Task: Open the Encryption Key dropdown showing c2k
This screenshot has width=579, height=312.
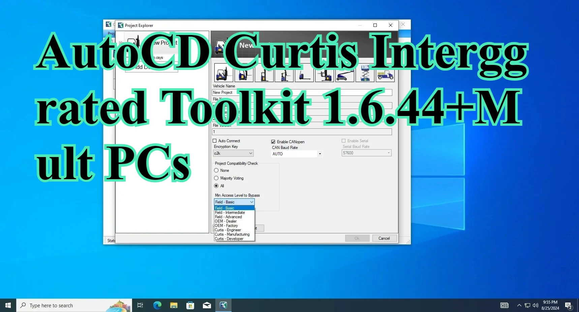Action: click(251, 153)
